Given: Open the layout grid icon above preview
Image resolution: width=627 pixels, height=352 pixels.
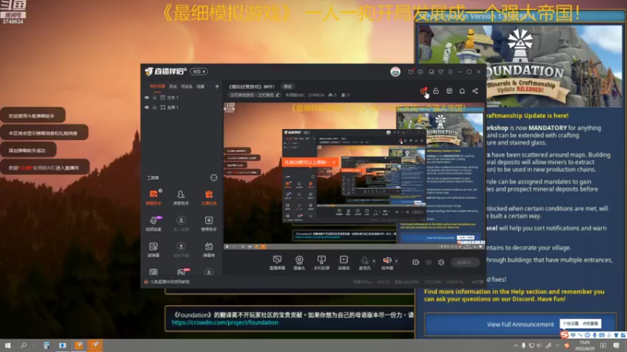Looking at the screenshot, I should point(449,91).
